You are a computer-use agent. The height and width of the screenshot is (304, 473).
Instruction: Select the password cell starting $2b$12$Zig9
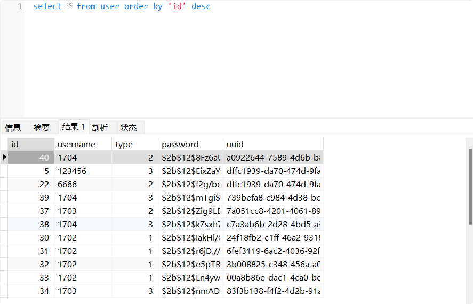pos(190,211)
